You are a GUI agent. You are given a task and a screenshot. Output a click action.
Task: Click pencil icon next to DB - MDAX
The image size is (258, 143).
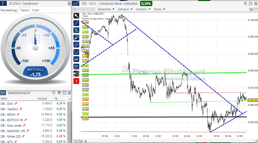pos(18,114)
